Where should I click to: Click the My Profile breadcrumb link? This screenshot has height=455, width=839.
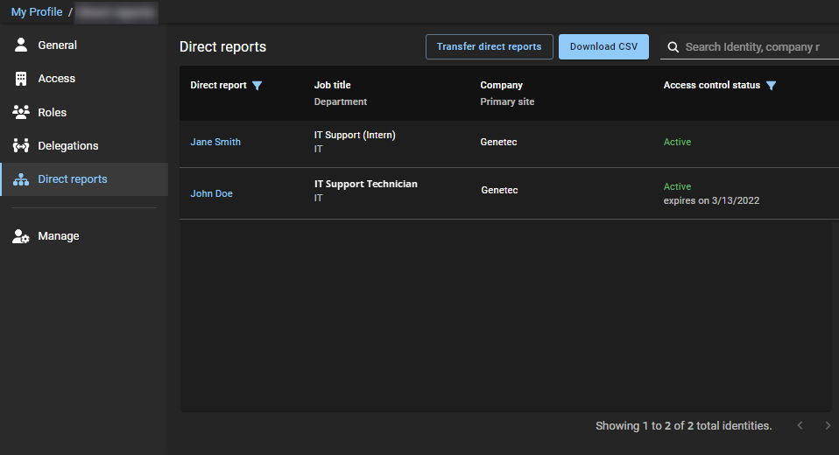click(37, 11)
